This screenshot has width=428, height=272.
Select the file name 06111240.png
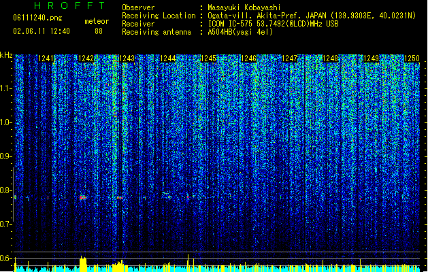[x=37, y=18]
